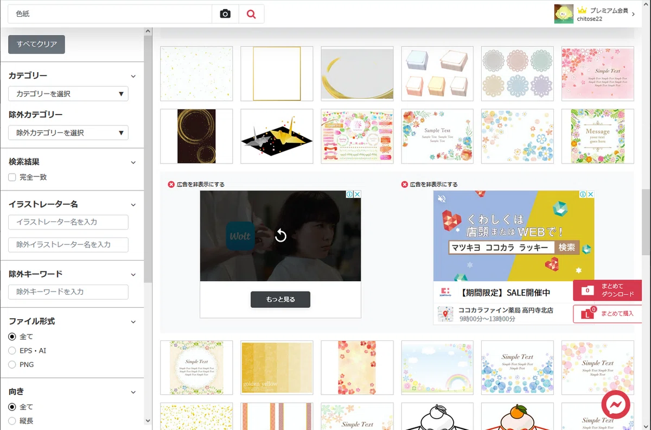Open the 除外カテゴリーを選択 dropdown
Screen dimensions: 651x430
coord(68,132)
